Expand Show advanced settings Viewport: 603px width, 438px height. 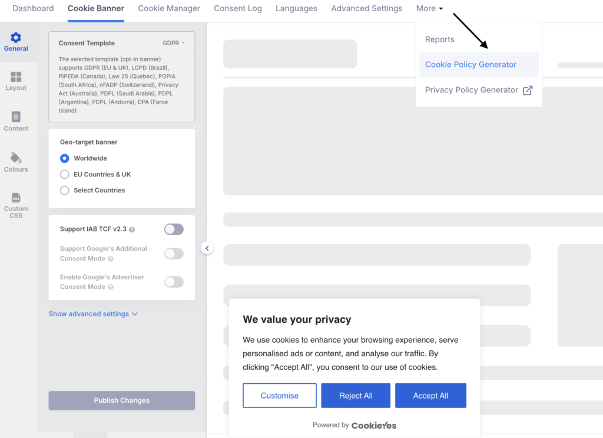[x=93, y=314]
